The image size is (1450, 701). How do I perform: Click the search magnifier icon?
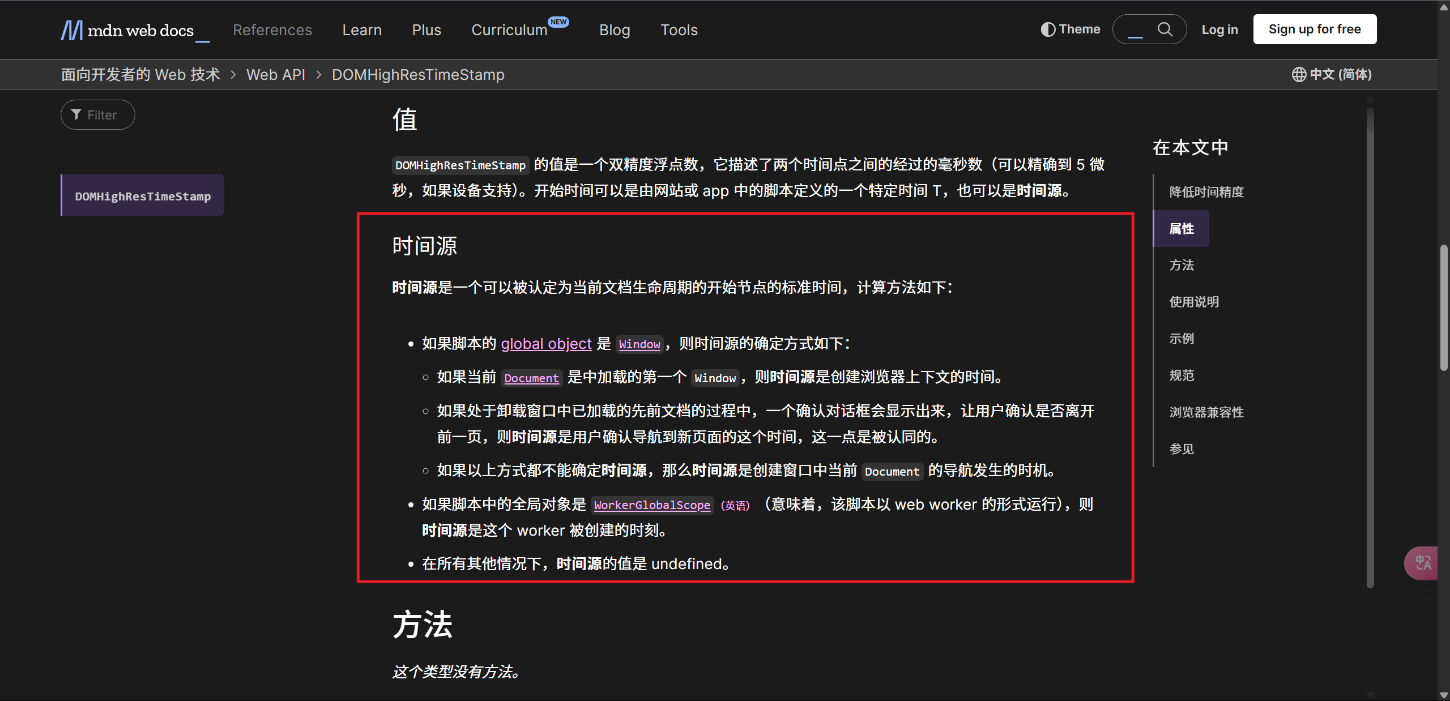point(1165,29)
